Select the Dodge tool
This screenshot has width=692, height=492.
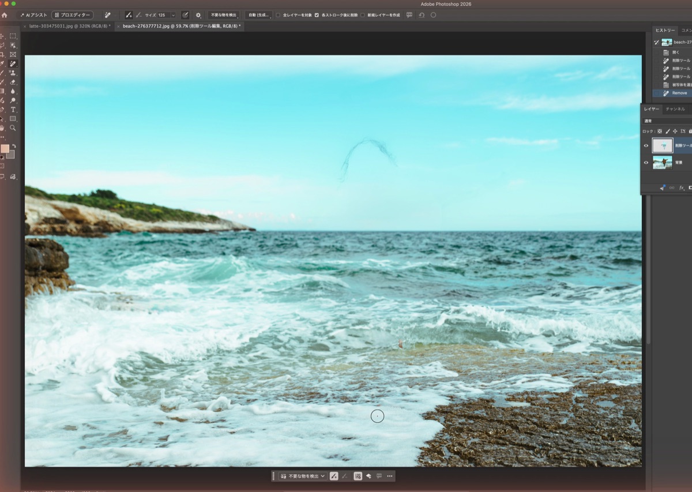click(x=13, y=100)
